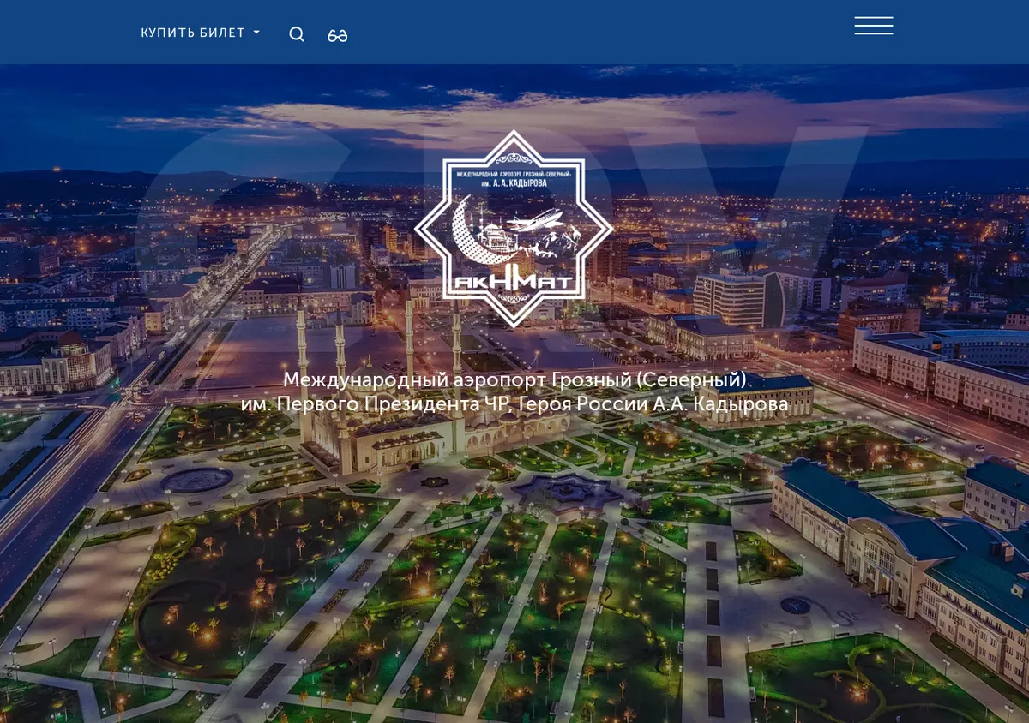Open the КУПИТЬ БИЛЕТ menu
The image size is (1029, 723).
point(201,33)
